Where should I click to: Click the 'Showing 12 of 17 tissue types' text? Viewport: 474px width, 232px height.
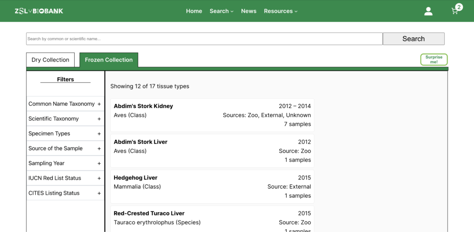[150, 86]
